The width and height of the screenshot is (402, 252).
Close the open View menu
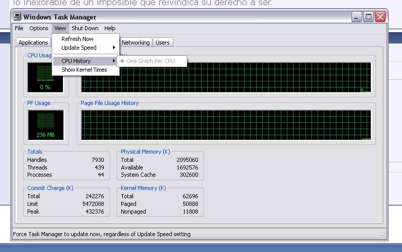(x=60, y=28)
